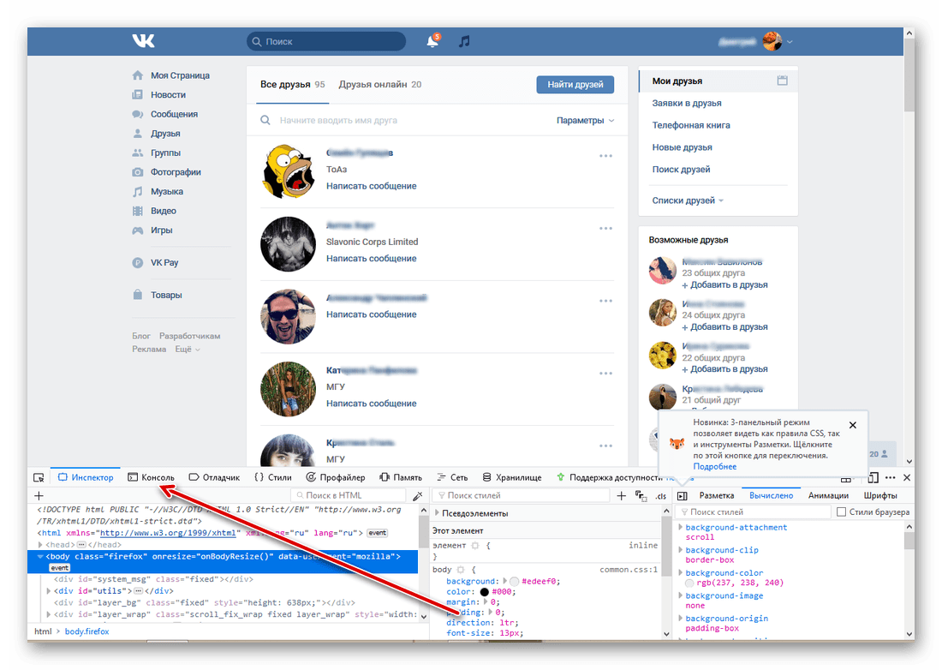Click #edeef0 background color swatch
This screenshot has width=942, height=670.
tap(515, 582)
